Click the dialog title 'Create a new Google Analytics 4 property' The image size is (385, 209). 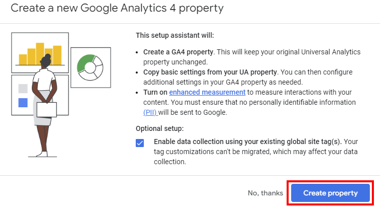pos(117,8)
